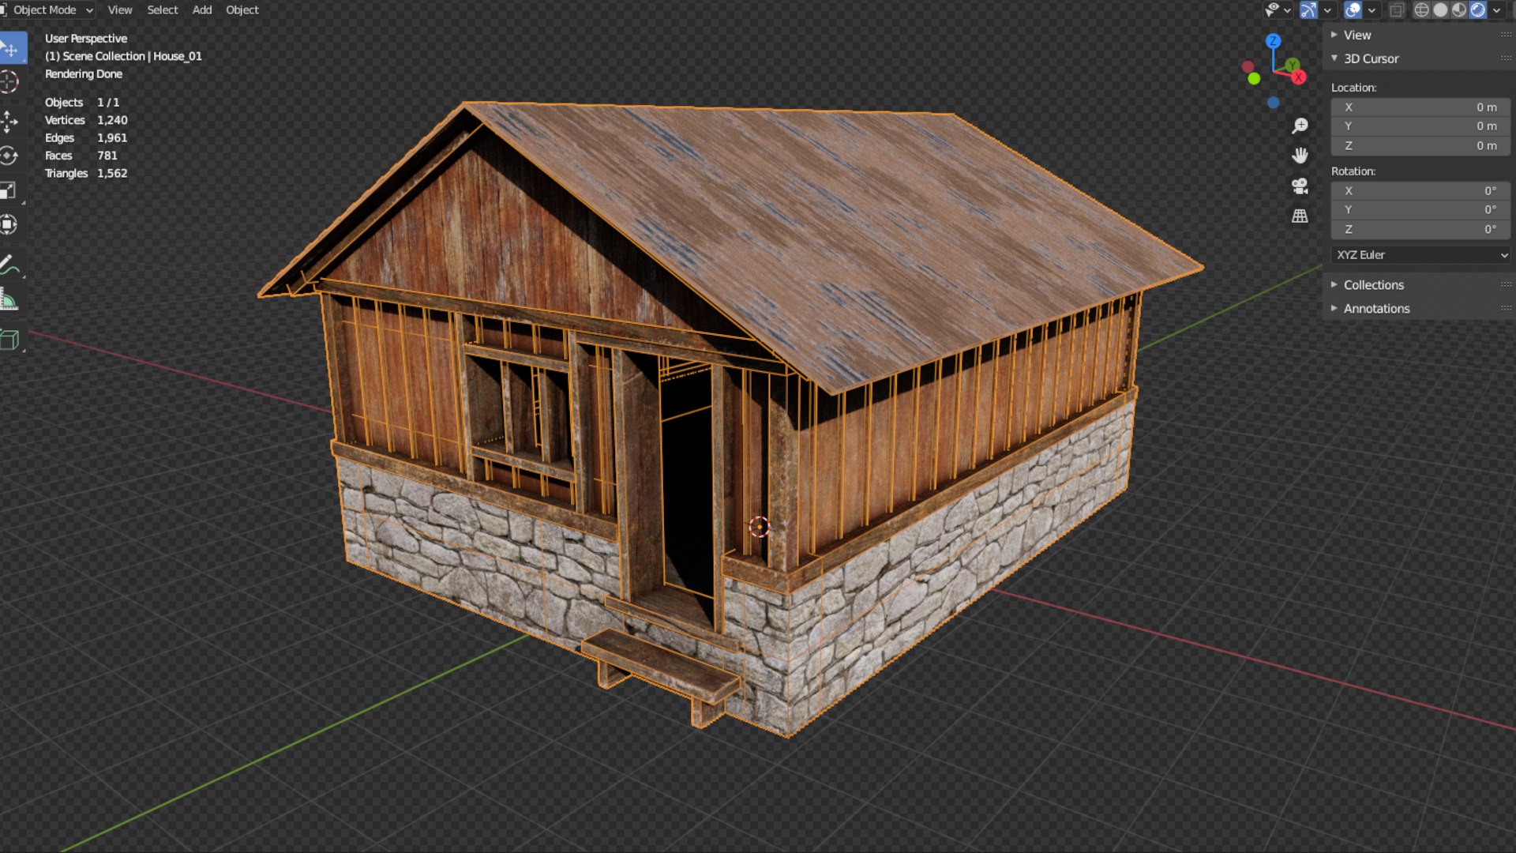Select the Add Cube tool
Viewport: 1516px width, 853px height.
[9, 340]
